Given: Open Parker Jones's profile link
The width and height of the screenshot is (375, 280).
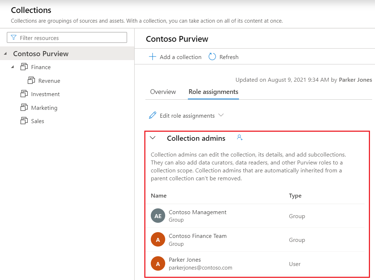Looking at the screenshot, I should pos(356,80).
